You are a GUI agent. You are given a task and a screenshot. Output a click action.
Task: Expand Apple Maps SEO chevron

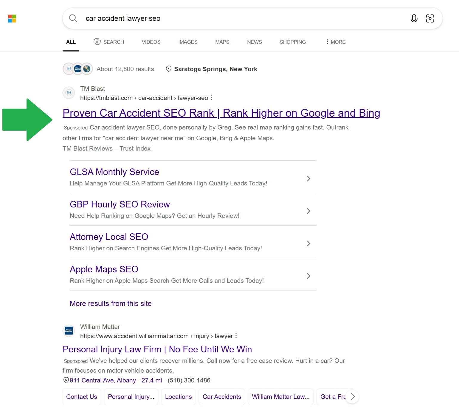308,276
